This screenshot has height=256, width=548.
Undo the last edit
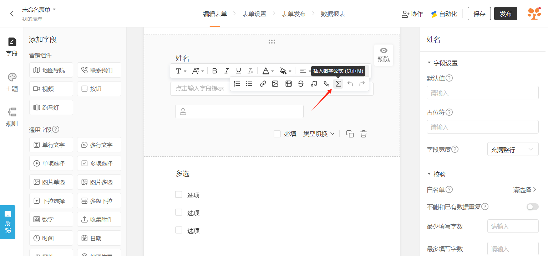[350, 84]
